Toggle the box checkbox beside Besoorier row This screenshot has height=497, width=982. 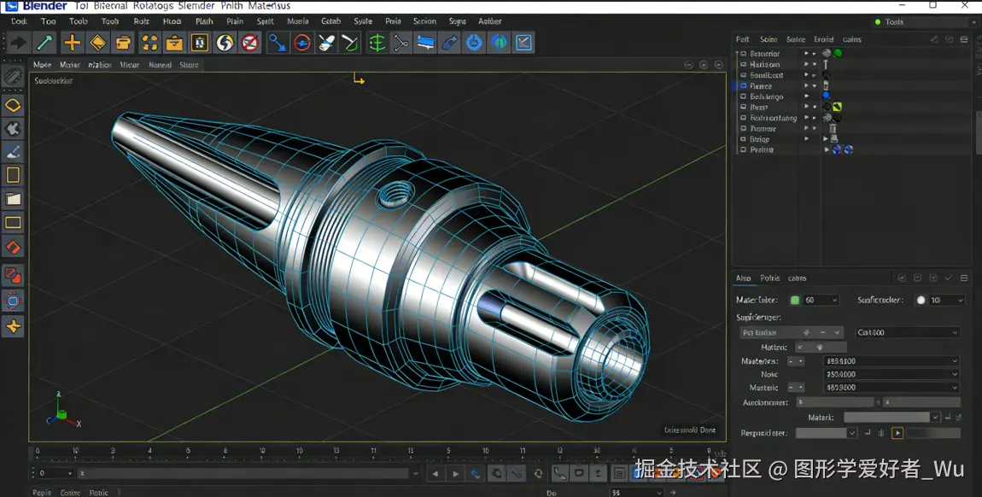(x=744, y=54)
